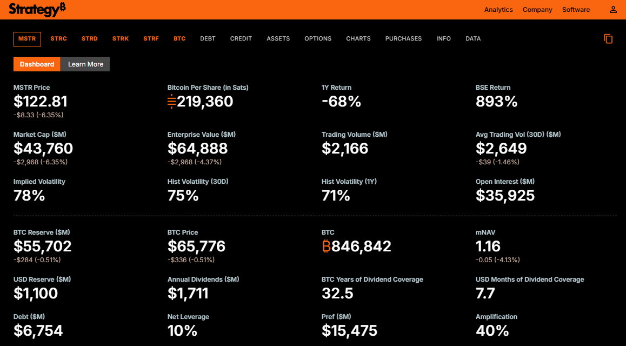View the PURCHASES tab
The image size is (626, 346).
(x=403, y=39)
